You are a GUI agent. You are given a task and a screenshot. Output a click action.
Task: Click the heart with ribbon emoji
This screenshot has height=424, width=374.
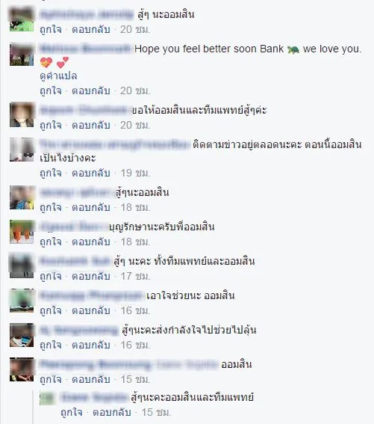[46, 63]
